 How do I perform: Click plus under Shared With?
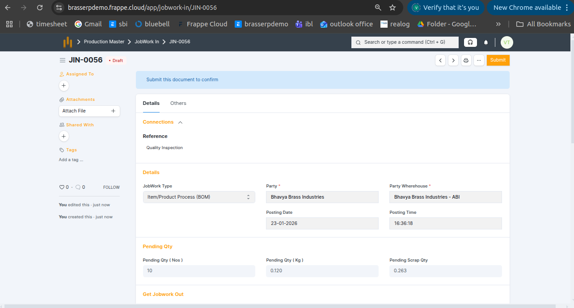pos(64,136)
